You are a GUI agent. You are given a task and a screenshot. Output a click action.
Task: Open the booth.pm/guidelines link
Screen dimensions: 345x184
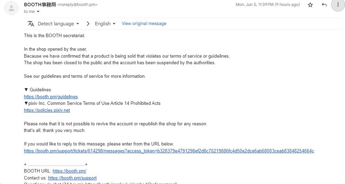point(51,97)
